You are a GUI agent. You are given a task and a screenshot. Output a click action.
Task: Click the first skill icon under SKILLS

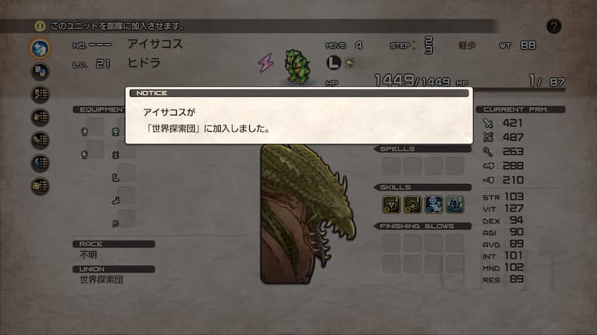coord(391,205)
